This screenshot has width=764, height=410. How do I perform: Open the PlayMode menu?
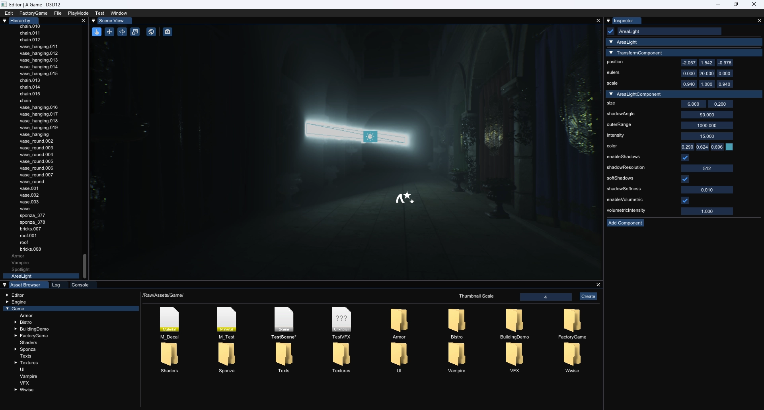[x=78, y=13]
